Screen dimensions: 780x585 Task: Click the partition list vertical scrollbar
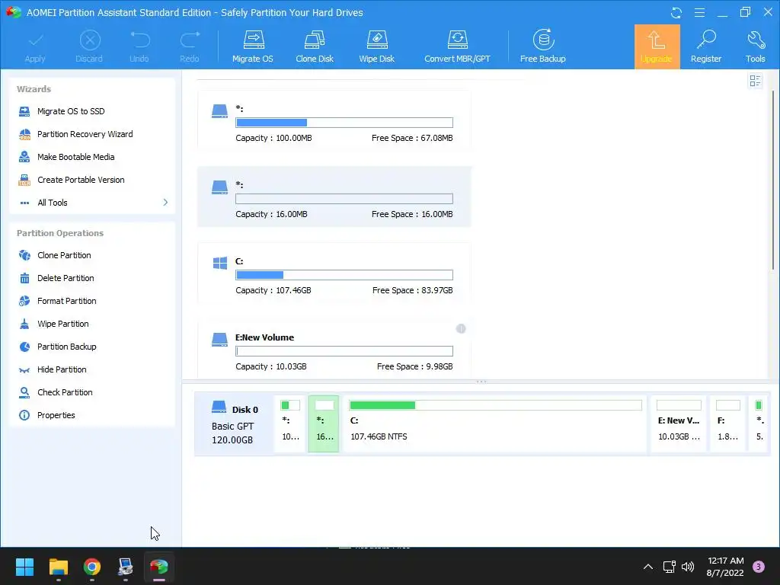point(772,180)
